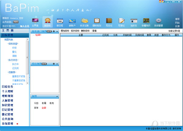The image size is (183, 131).
Task: Select 执行中 status filter
Action: pos(16,64)
